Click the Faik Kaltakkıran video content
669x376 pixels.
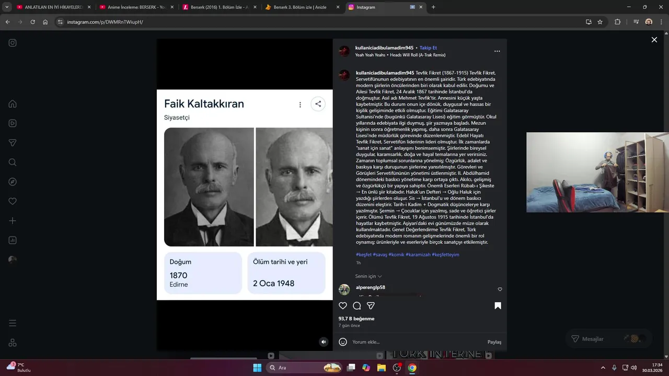(245, 195)
